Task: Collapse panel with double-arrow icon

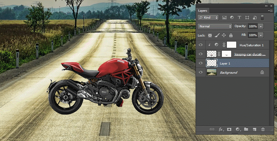Action: coord(266,6)
